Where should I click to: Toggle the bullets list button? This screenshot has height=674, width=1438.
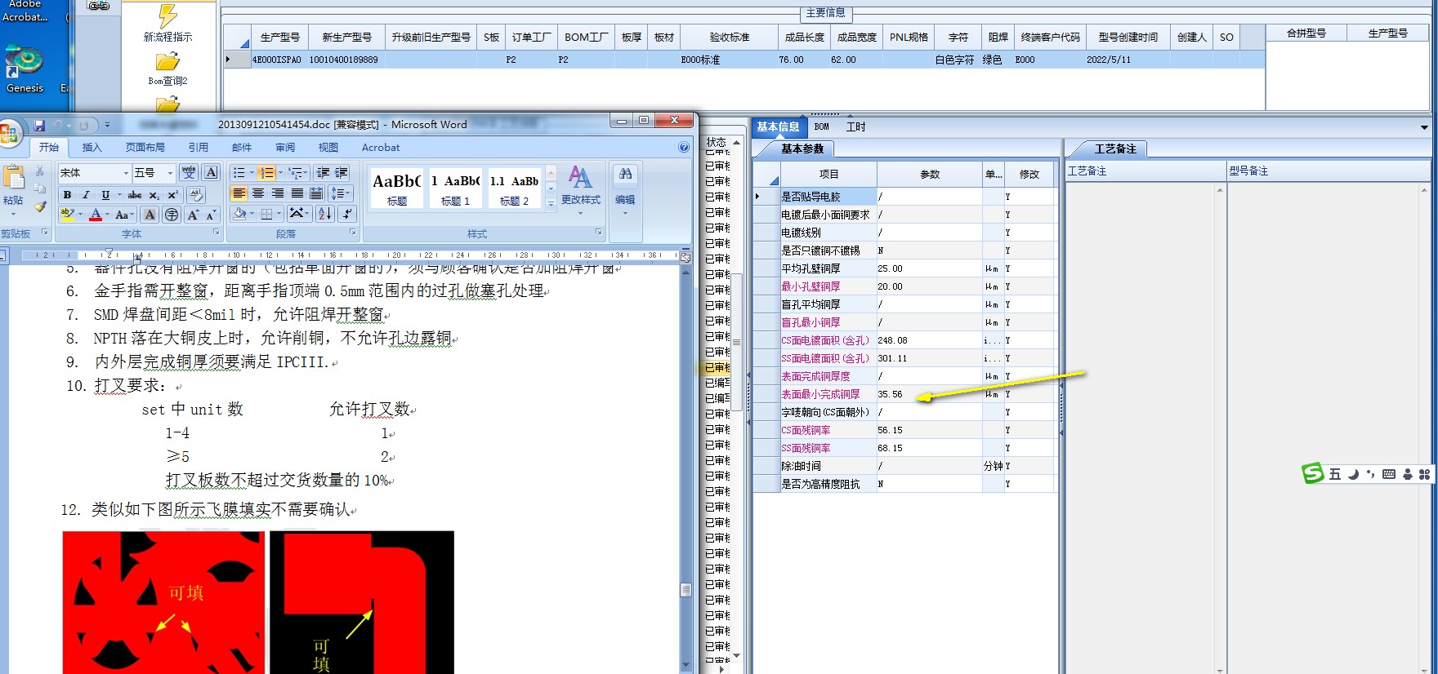pos(239,173)
